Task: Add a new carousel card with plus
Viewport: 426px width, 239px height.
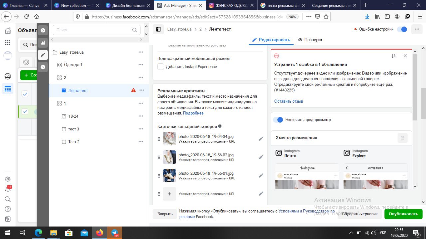Action: point(169,194)
